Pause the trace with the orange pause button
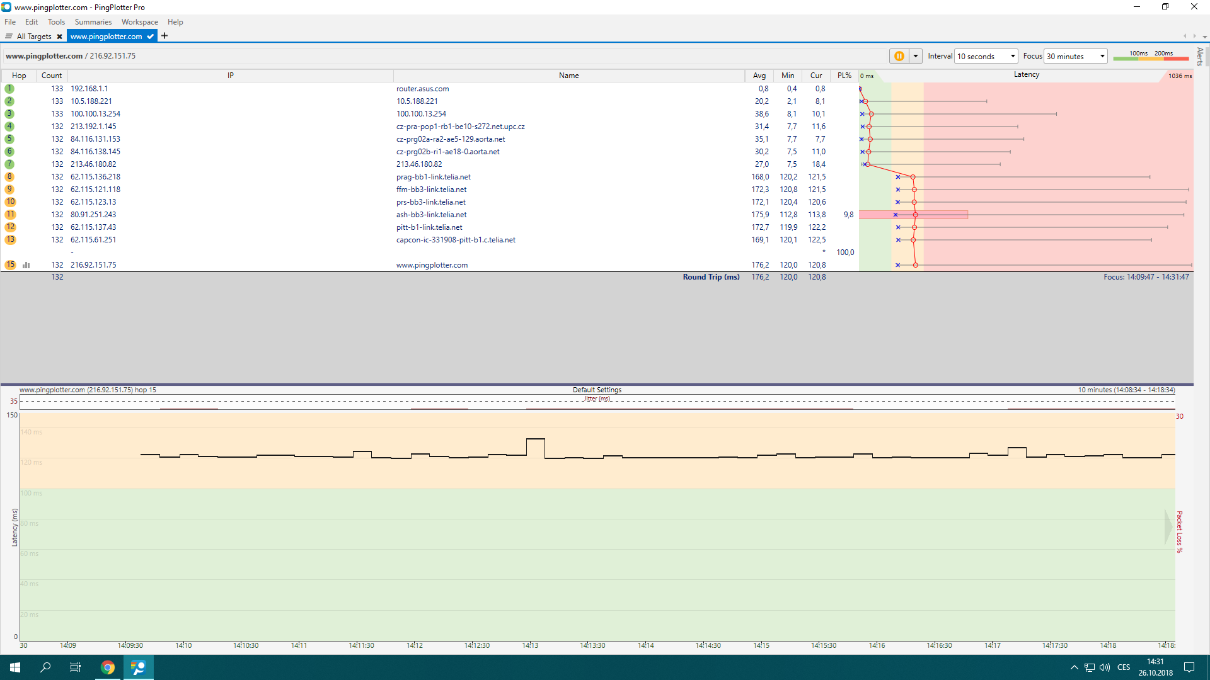This screenshot has width=1210, height=680. [x=899, y=56]
